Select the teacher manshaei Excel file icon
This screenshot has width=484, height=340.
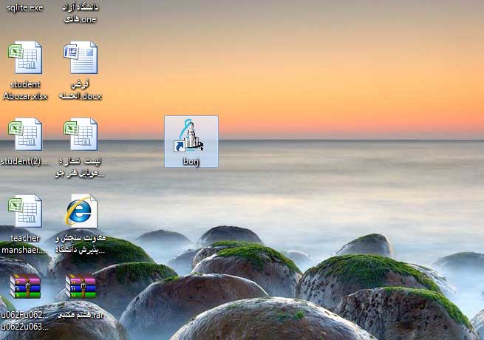tap(25, 211)
